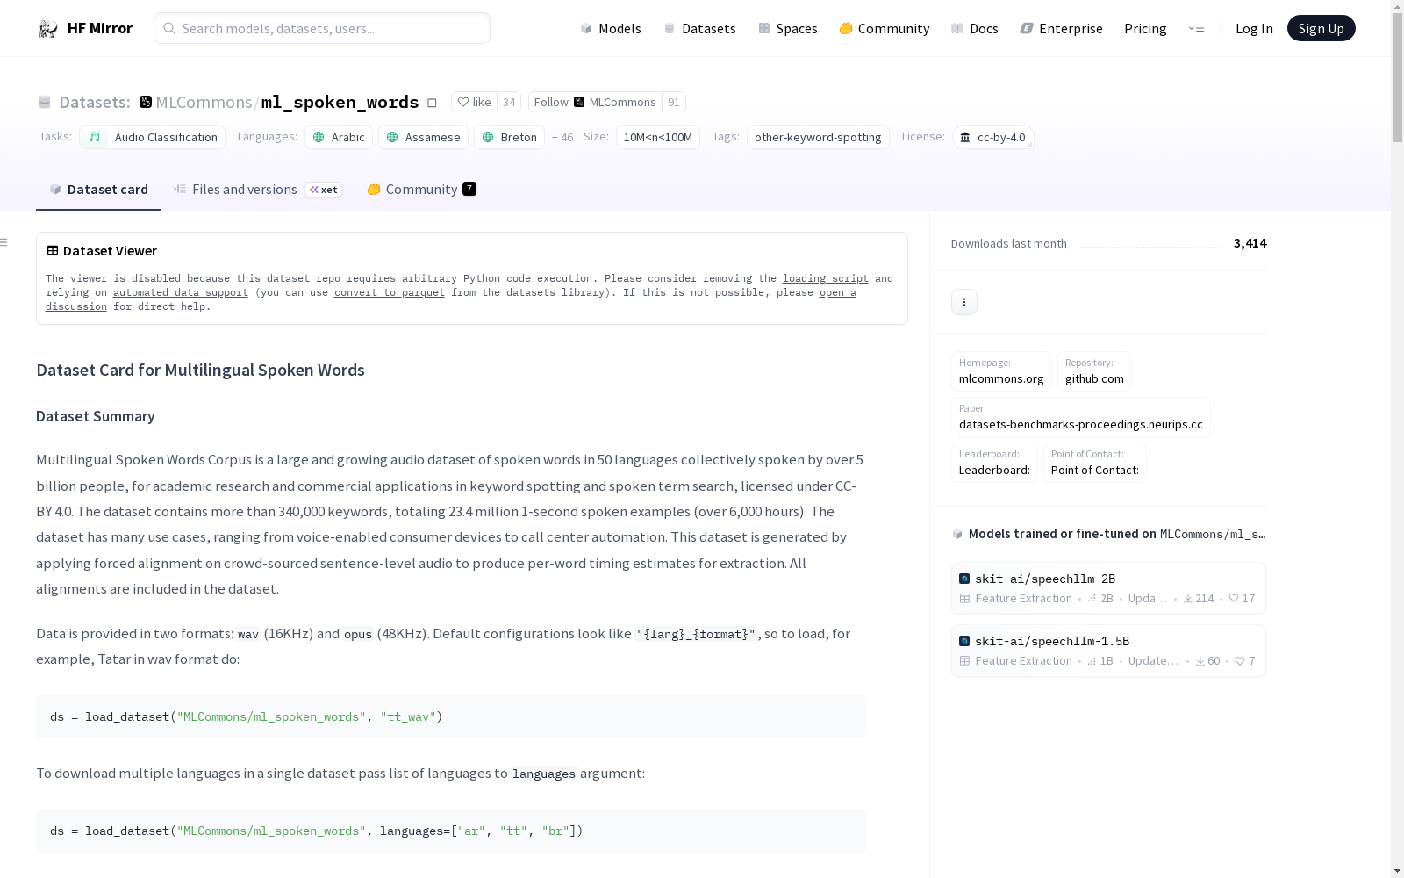Click the 'Dataset Card for Multilingual Spoken Words' heading
1404x878 pixels.
[x=200, y=370]
